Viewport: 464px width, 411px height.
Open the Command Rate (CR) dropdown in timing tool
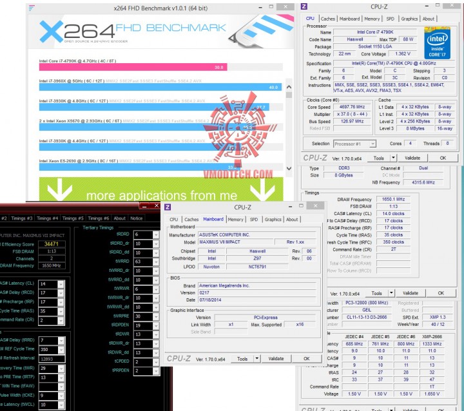pyautogui.click(x=61, y=320)
